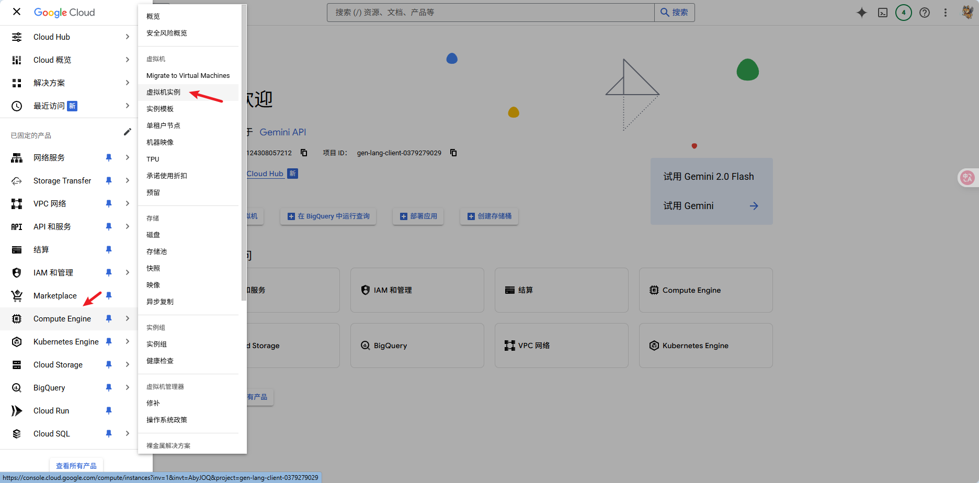Click the Compute Engine chip icon in sidebar
Viewport: 979px width, 483px height.
tap(17, 319)
